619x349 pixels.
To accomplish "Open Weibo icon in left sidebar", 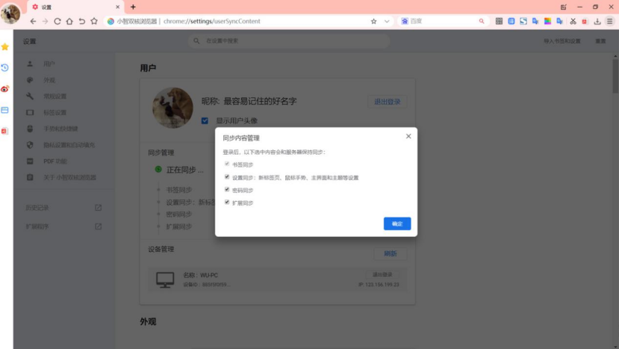I will pos(5,89).
